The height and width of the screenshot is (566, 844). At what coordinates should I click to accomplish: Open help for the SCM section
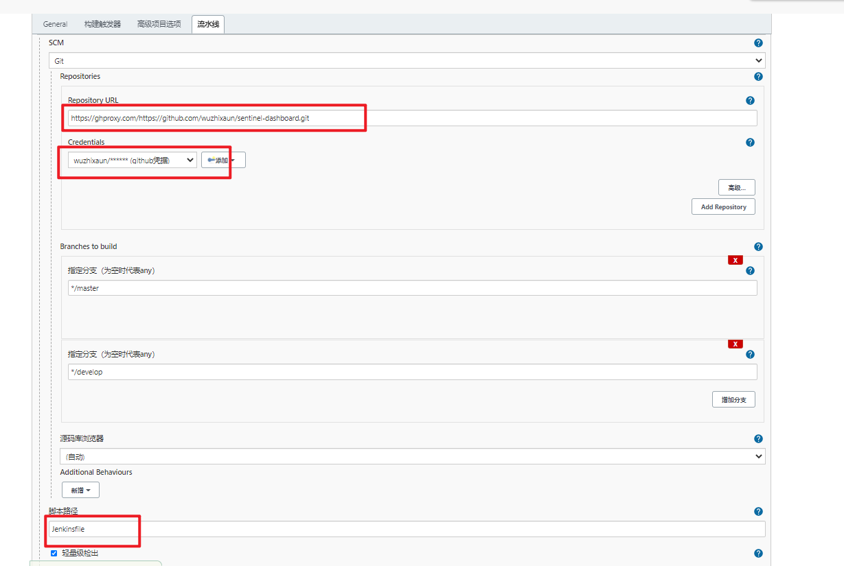[758, 43]
